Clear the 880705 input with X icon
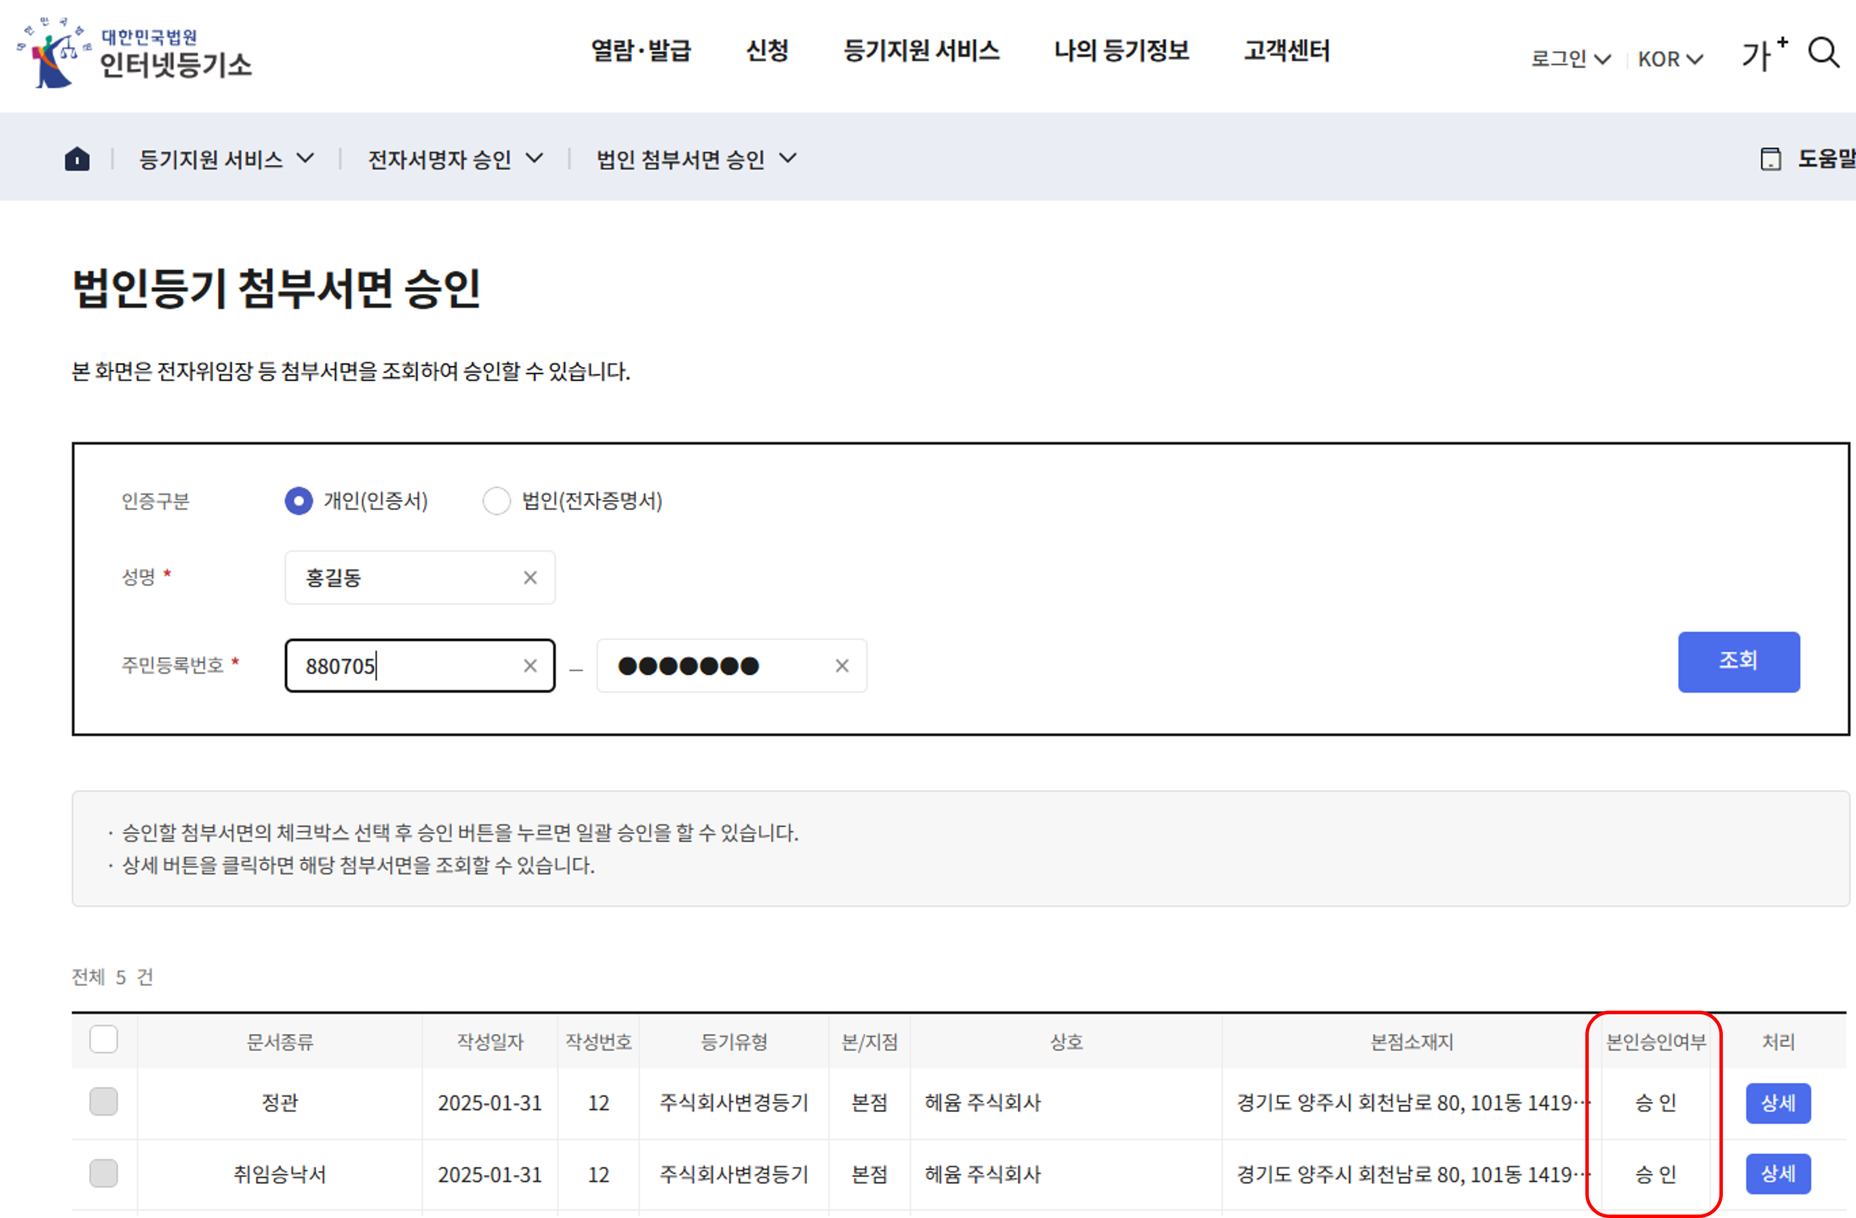The width and height of the screenshot is (1856, 1218). point(530,666)
